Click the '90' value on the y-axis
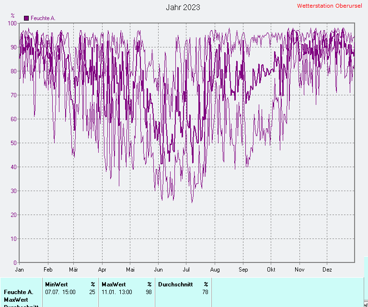368x307 pixels. [x=14, y=47]
